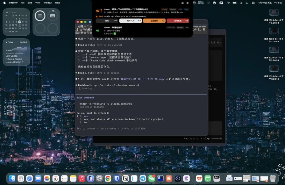Select desktop file 截屏2026-04-10 下午3.26.13

(x=274, y=73)
